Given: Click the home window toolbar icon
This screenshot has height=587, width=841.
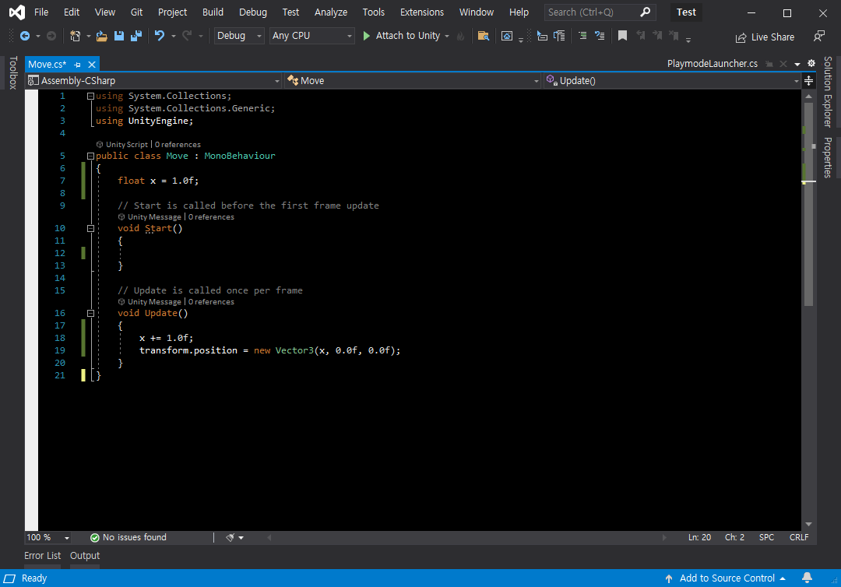Looking at the screenshot, I should [x=506, y=36].
